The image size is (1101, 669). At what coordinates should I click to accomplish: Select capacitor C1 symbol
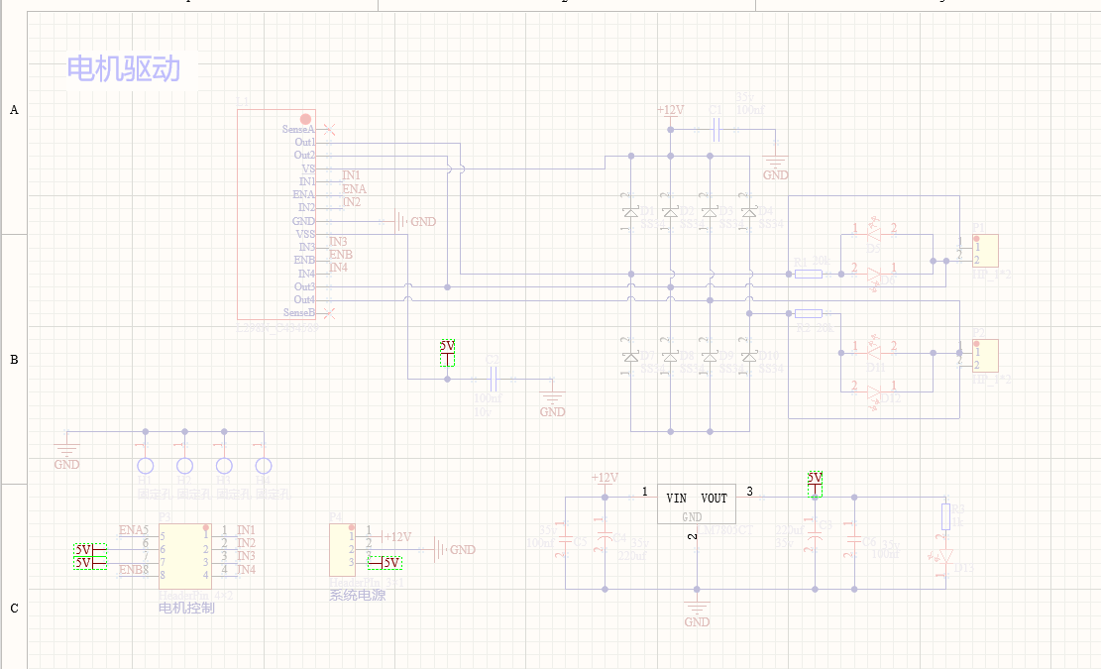(716, 130)
